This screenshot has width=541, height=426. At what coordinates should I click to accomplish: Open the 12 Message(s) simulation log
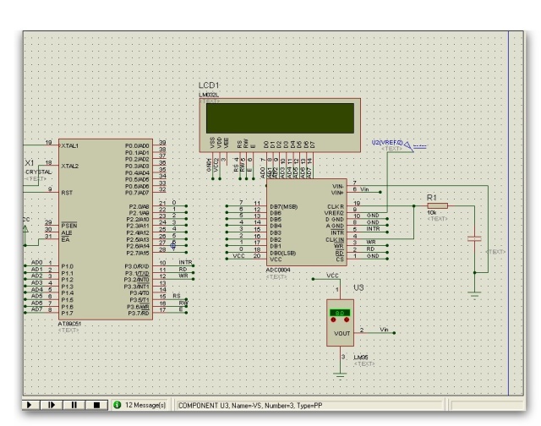[x=147, y=406]
